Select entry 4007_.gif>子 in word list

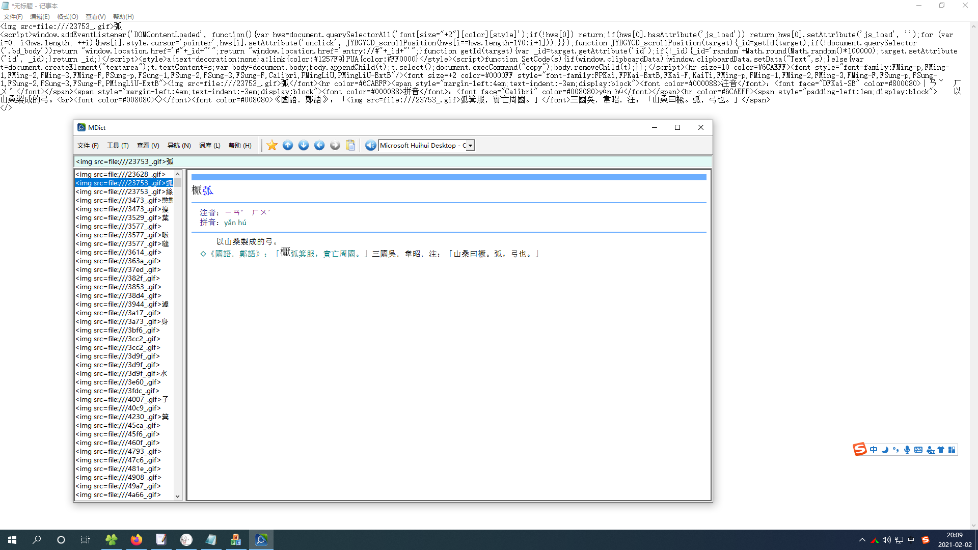(x=124, y=400)
